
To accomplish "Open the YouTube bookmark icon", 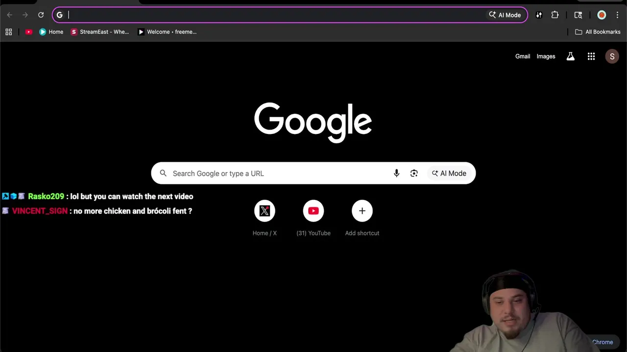I will pyautogui.click(x=28, y=32).
